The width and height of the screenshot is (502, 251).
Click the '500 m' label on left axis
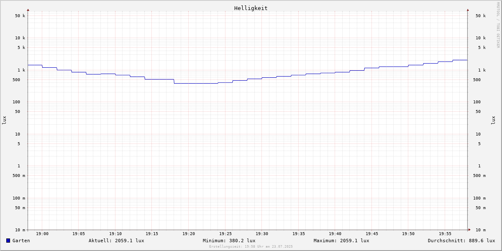pyautogui.click(x=19, y=176)
